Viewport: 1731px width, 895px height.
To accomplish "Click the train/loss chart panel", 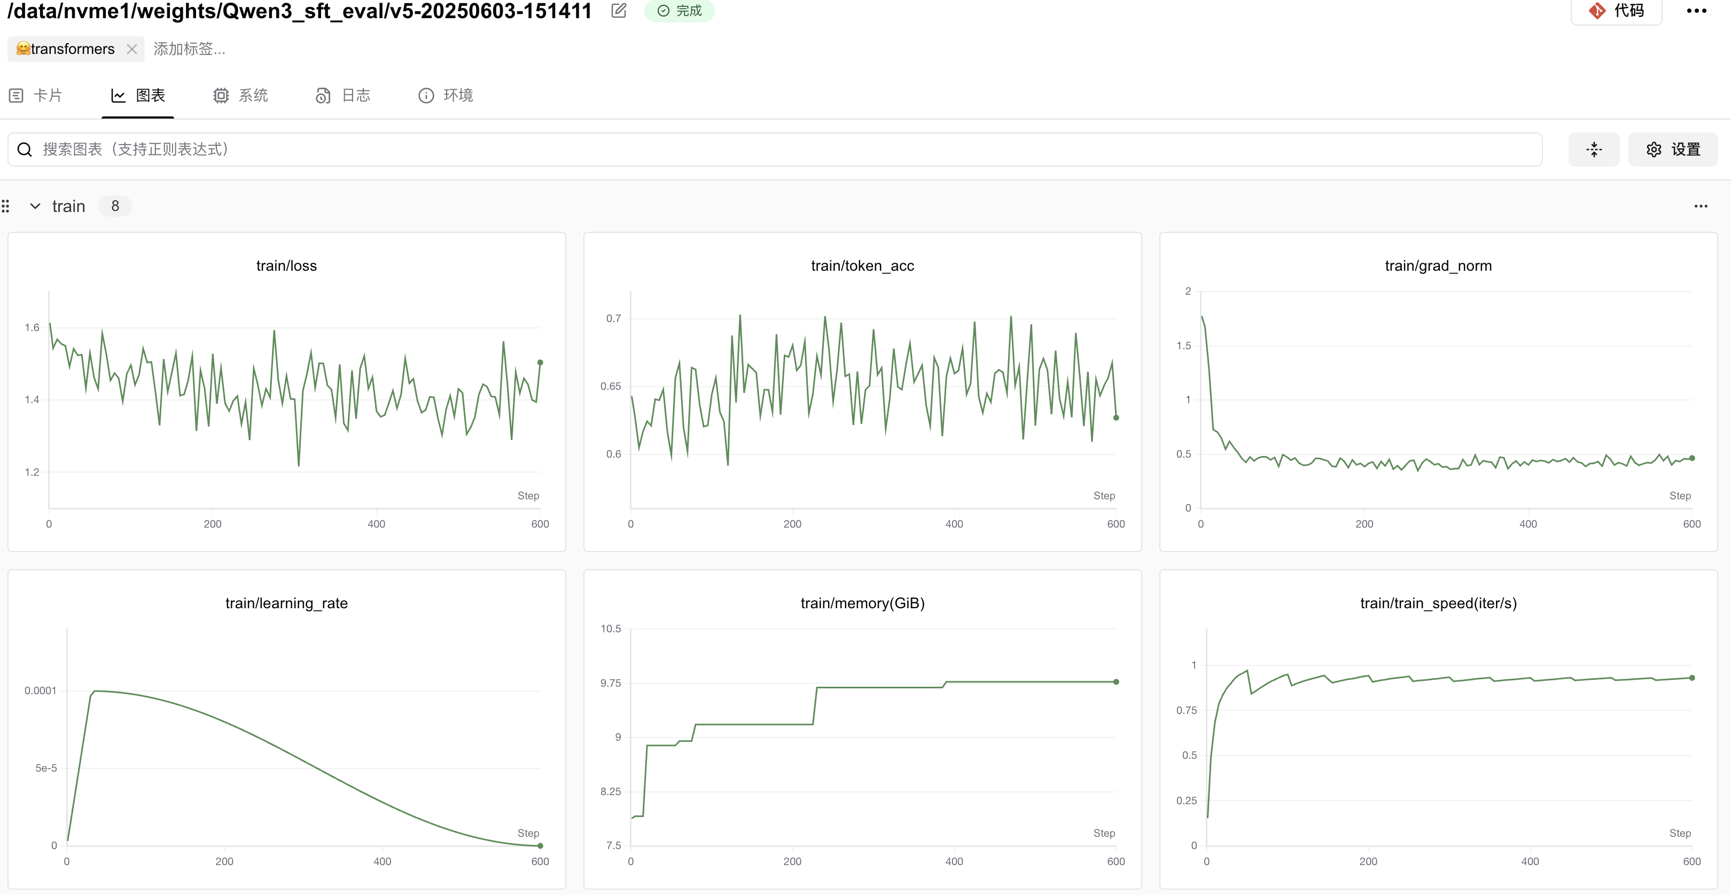I will 286,392.
